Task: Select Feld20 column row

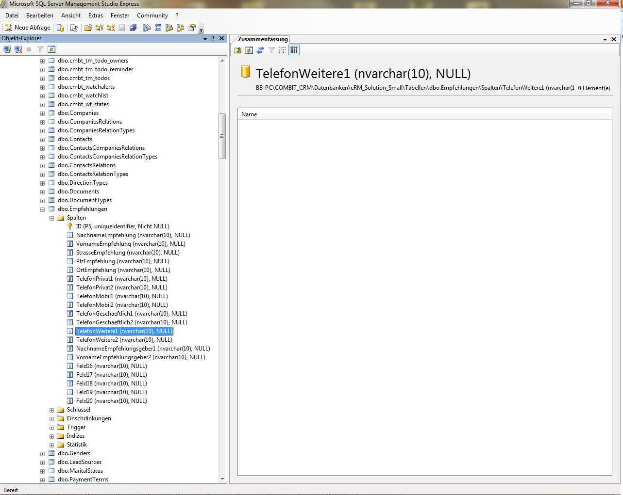Action: click(111, 401)
